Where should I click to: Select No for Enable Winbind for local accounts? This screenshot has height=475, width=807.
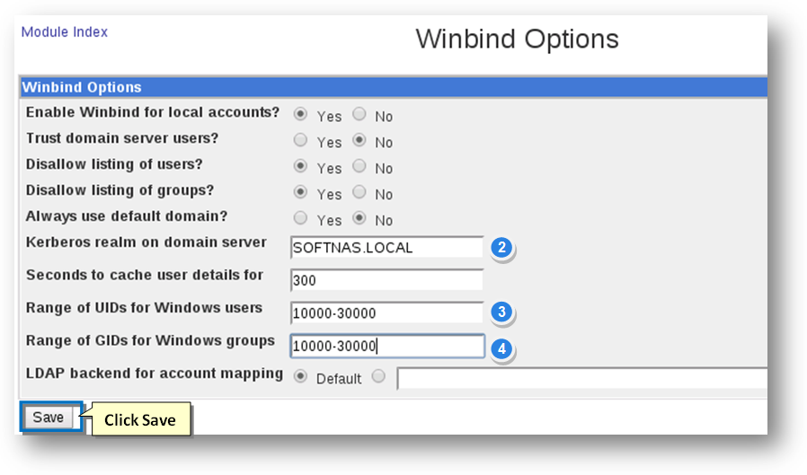[359, 115]
